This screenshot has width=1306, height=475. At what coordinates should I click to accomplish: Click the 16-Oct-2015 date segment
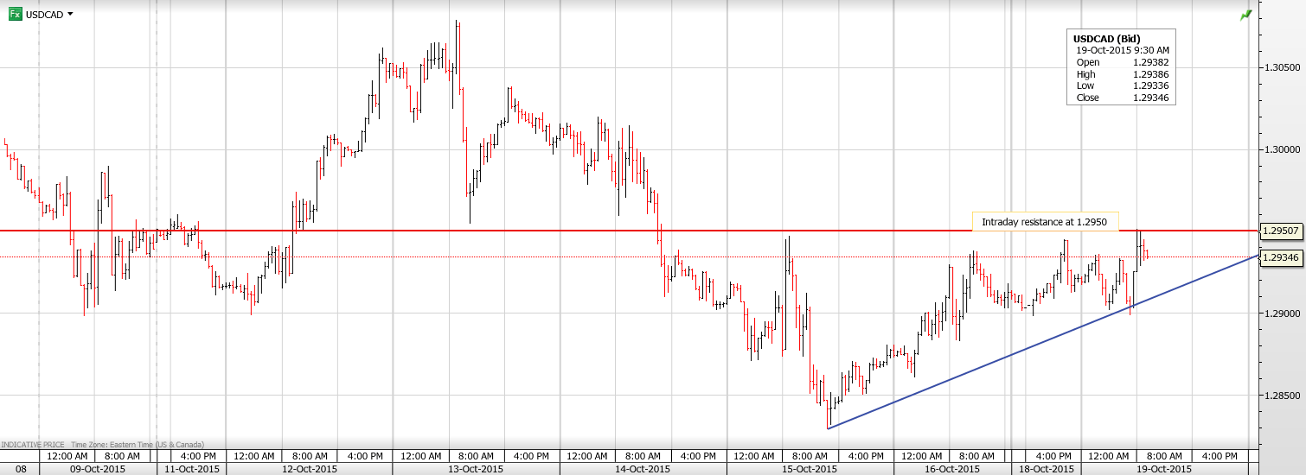click(x=952, y=469)
